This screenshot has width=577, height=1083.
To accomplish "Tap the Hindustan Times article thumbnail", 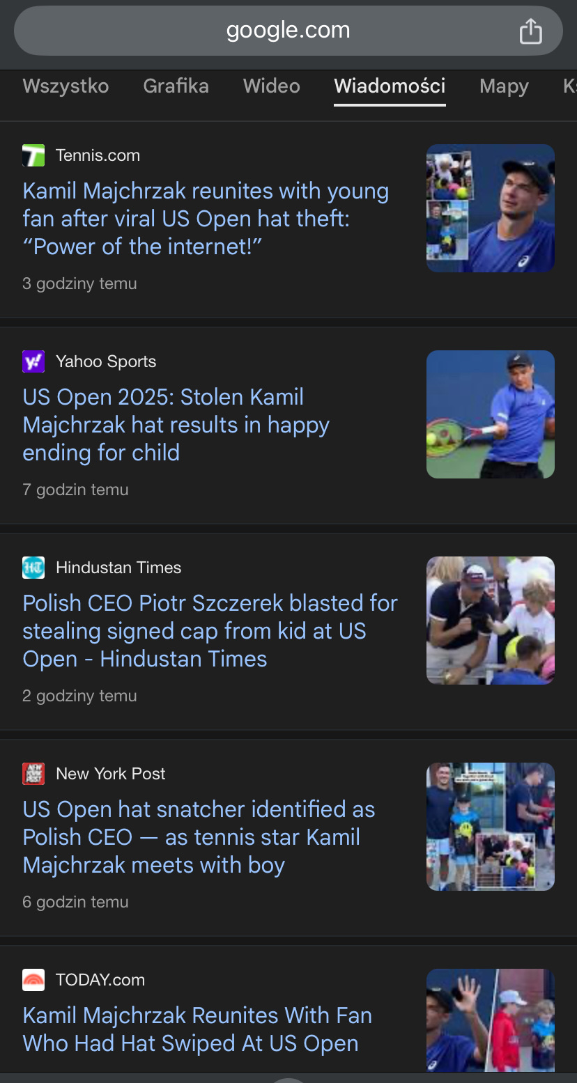I will pos(490,621).
